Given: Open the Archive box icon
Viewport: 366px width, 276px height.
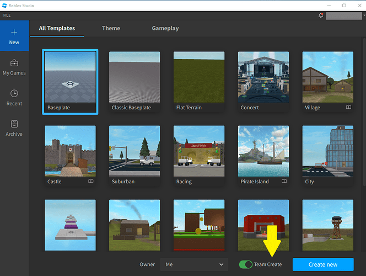Looking at the screenshot, I should (x=14, y=124).
